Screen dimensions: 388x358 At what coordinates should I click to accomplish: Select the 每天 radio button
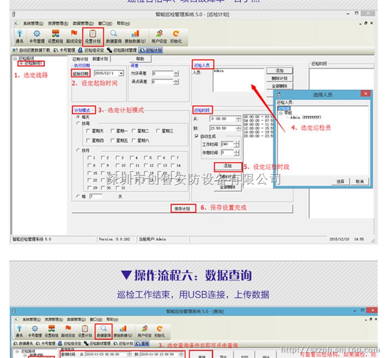point(78,117)
